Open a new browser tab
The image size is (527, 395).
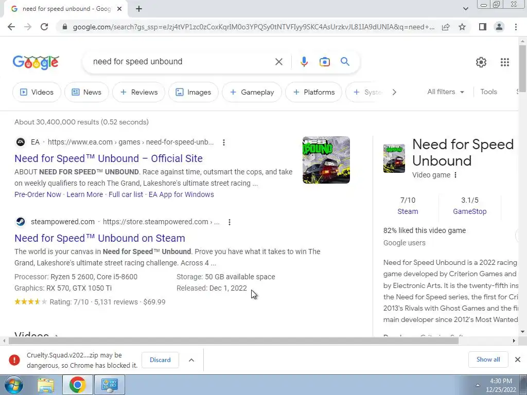point(139,9)
